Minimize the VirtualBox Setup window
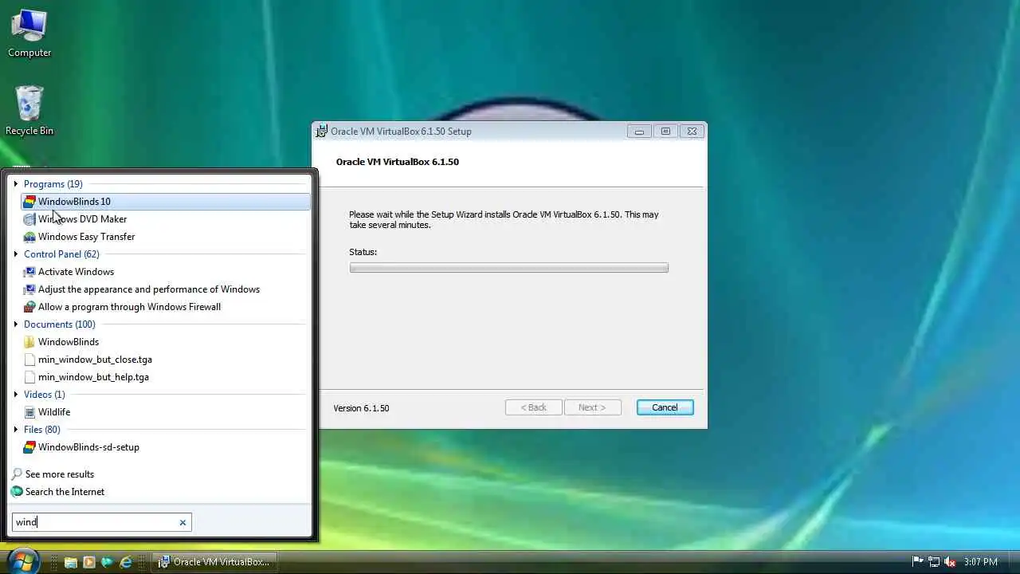This screenshot has width=1020, height=574. pyautogui.click(x=639, y=132)
